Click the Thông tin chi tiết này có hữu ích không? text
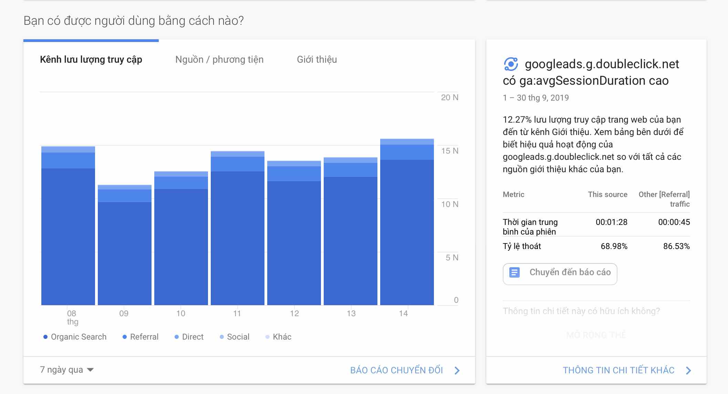The image size is (728, 394). (581, 311)
